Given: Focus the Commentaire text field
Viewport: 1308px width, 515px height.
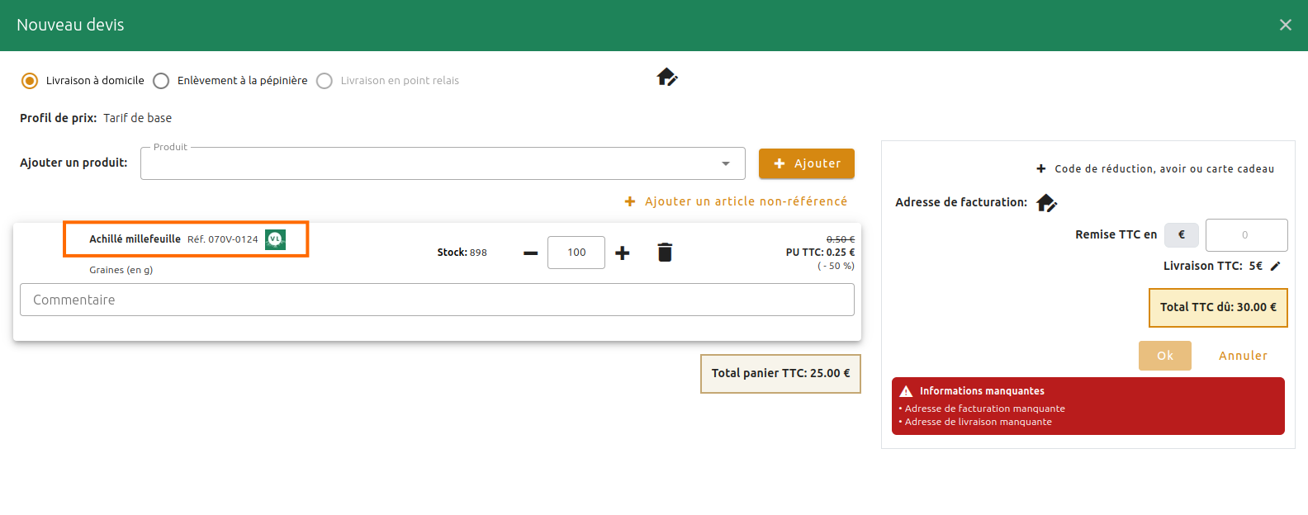Looking at the screenshot, I should (437, 300).
